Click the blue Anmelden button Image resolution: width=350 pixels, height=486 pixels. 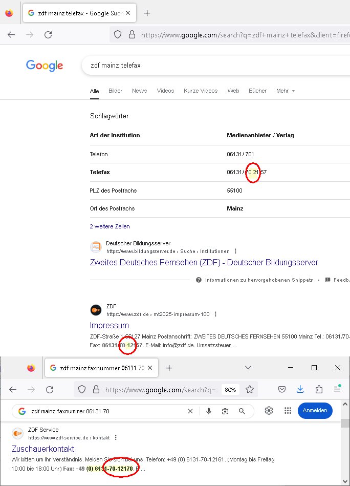315,411
